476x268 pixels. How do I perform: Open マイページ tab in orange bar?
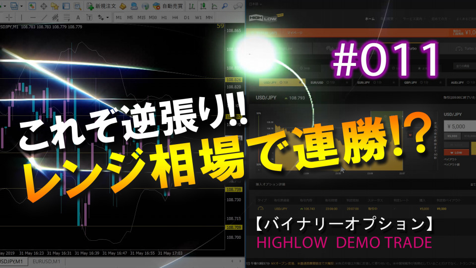295,33
